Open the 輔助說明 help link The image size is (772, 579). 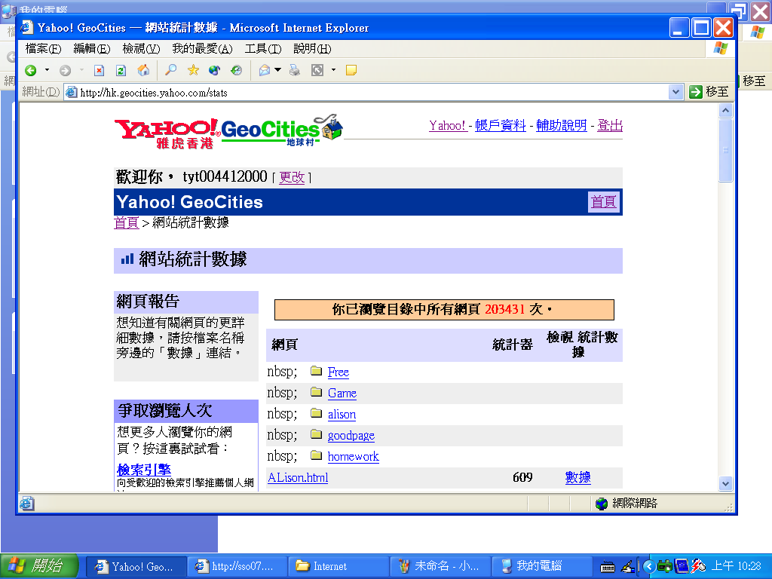[561, 126]
